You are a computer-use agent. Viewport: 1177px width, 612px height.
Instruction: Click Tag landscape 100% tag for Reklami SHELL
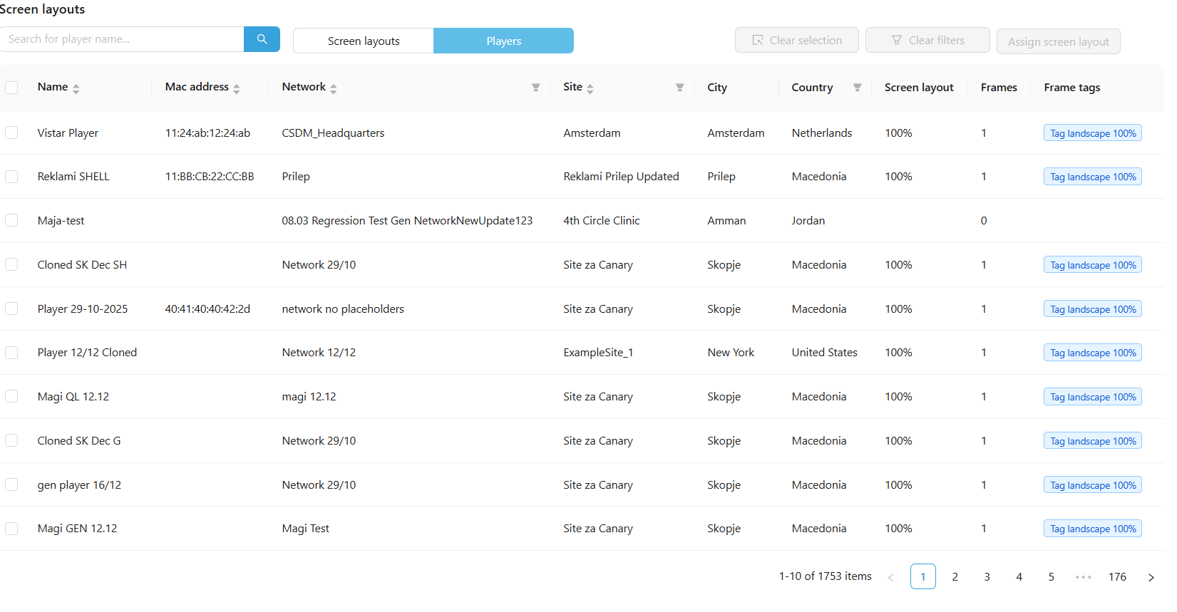point(1092,177)
